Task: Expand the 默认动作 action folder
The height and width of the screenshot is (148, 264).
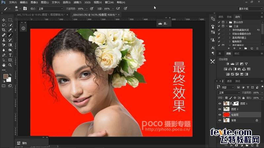Action: point(227,22)
